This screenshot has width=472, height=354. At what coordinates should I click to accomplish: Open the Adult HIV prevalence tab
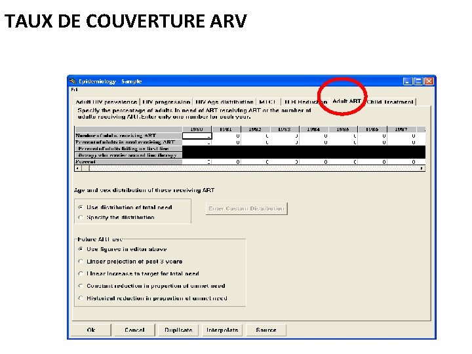[x=107, y=102]
